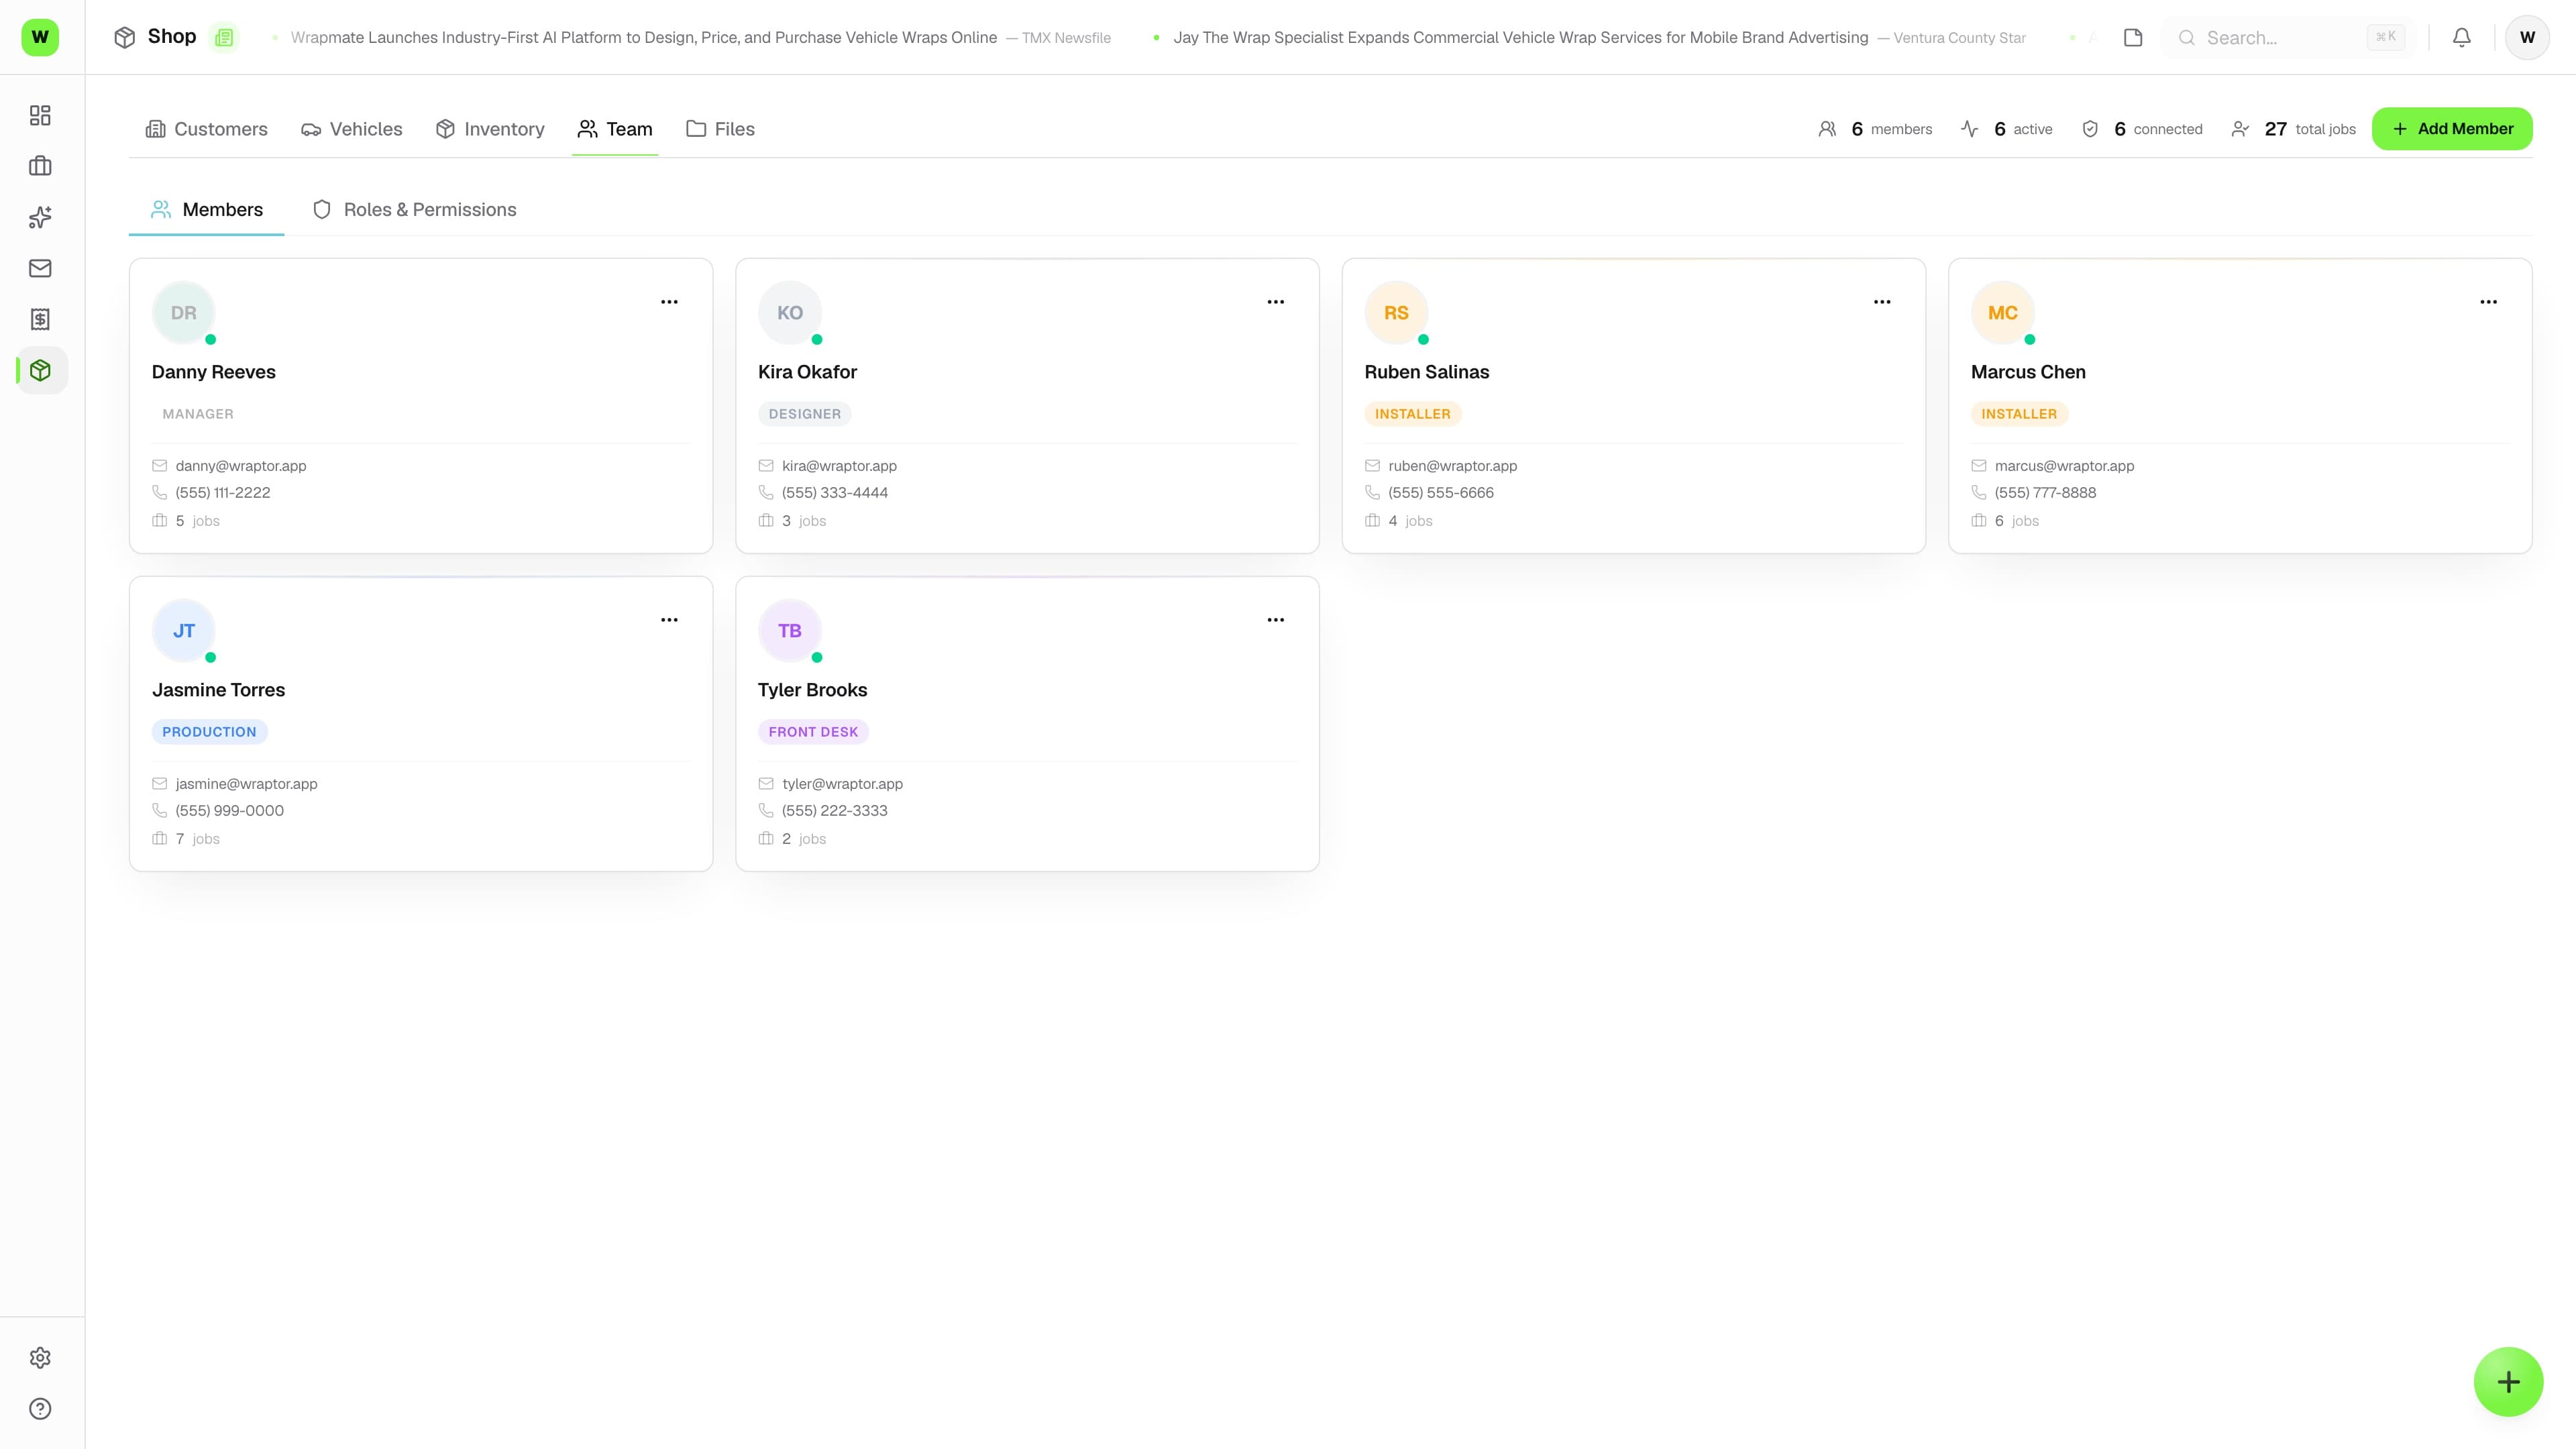Select the shop cube icon in sidebar

click(40, 370)
